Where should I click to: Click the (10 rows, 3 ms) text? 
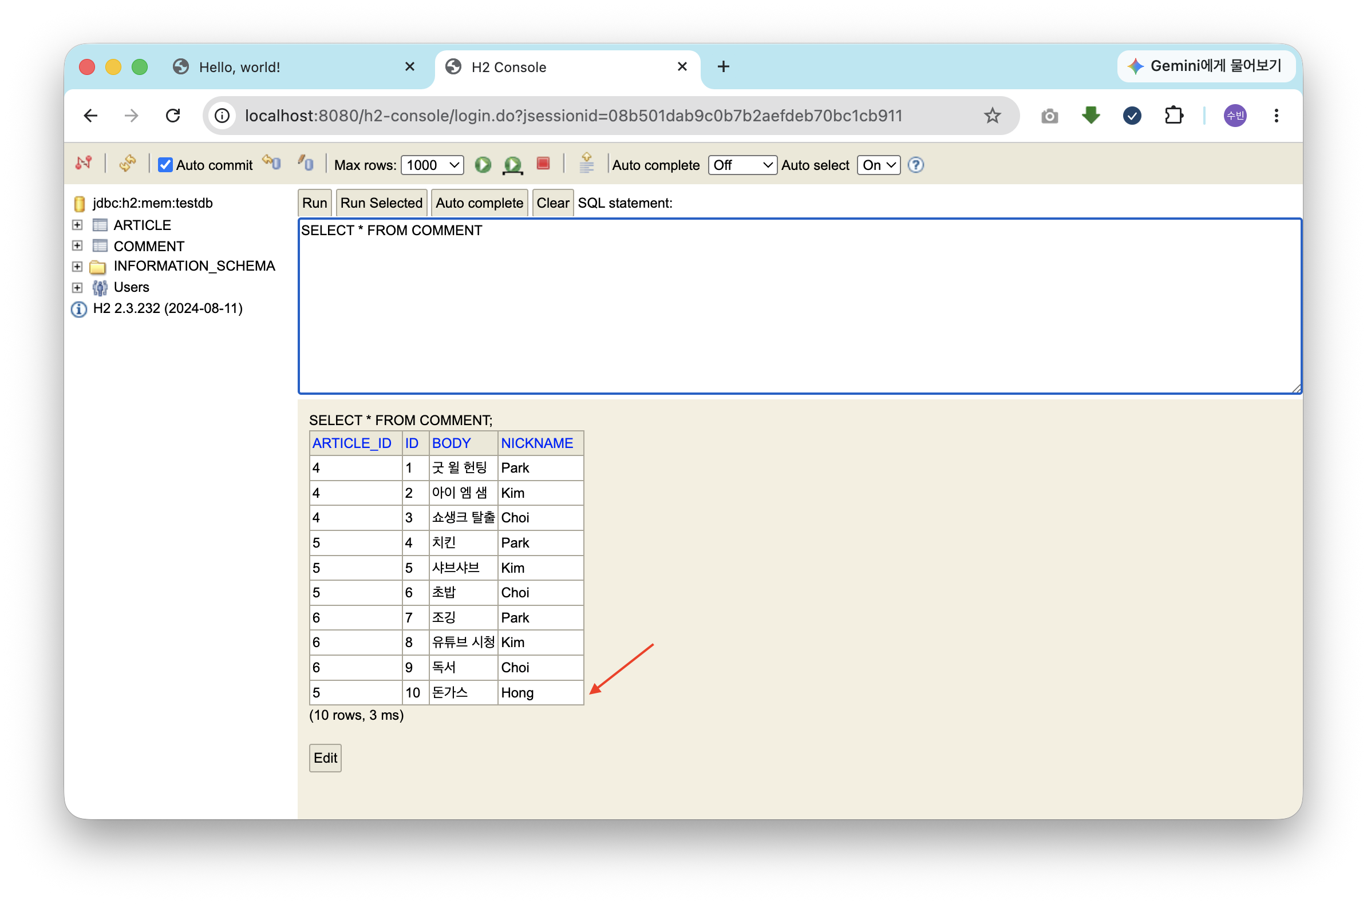click(x=356, y=715)
